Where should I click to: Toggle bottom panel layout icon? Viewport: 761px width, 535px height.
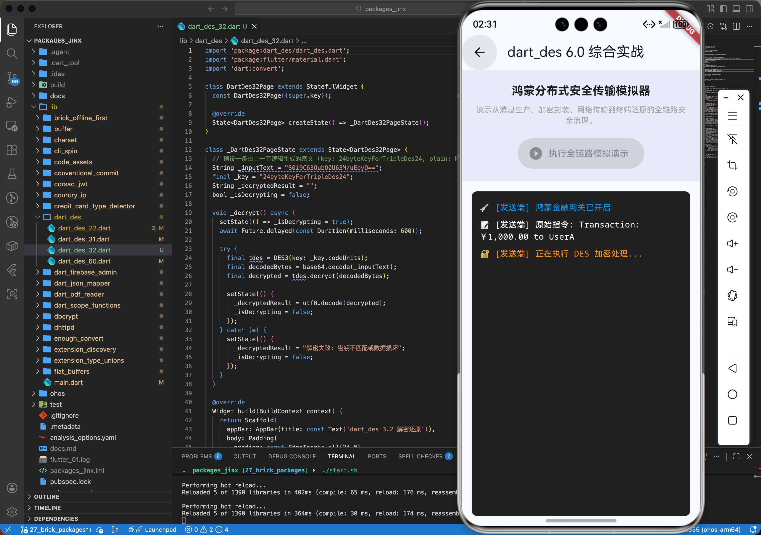click(736, 9)
